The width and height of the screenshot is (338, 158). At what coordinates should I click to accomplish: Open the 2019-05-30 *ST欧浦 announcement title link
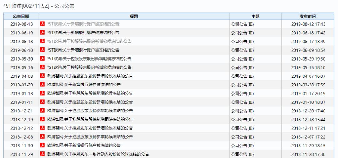(x=89, y=59)
